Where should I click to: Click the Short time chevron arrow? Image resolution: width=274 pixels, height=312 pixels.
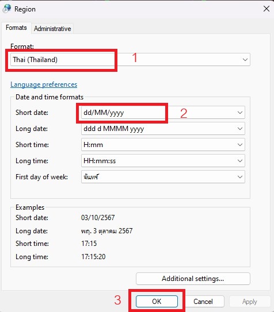tap(240, 145)
